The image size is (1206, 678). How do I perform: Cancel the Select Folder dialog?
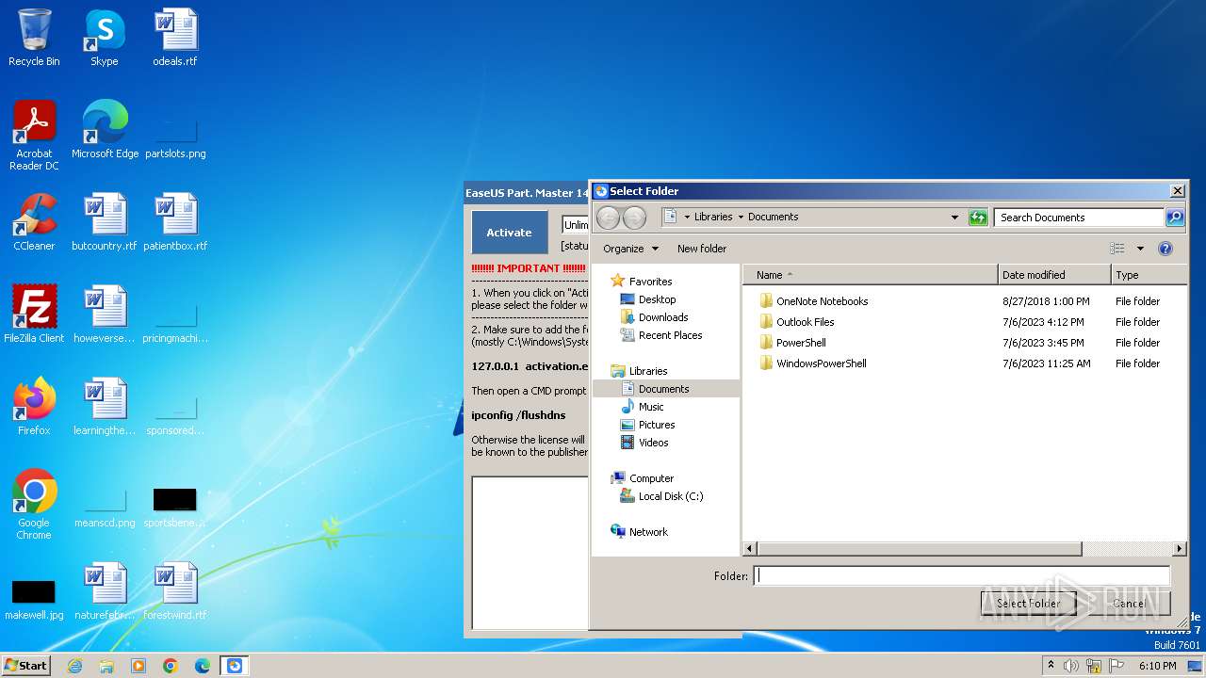pos(1129,604)
